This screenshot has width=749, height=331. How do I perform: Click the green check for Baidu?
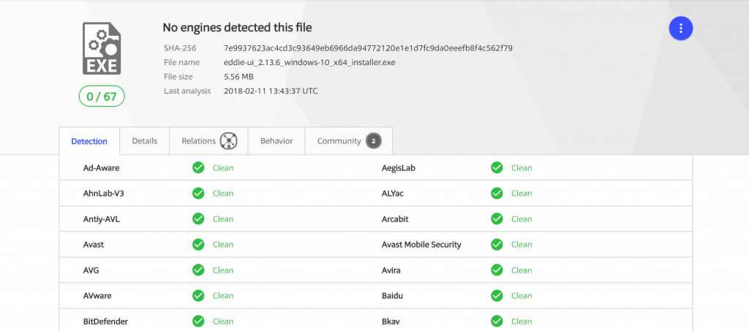click(x=497, y=296)
